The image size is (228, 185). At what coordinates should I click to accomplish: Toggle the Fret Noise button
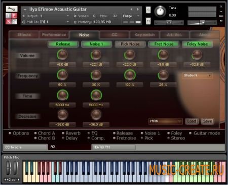coord(164,44)
